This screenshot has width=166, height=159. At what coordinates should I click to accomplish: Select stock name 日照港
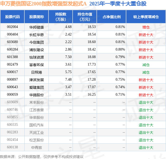pyautogui.click(x=37, y=72)
